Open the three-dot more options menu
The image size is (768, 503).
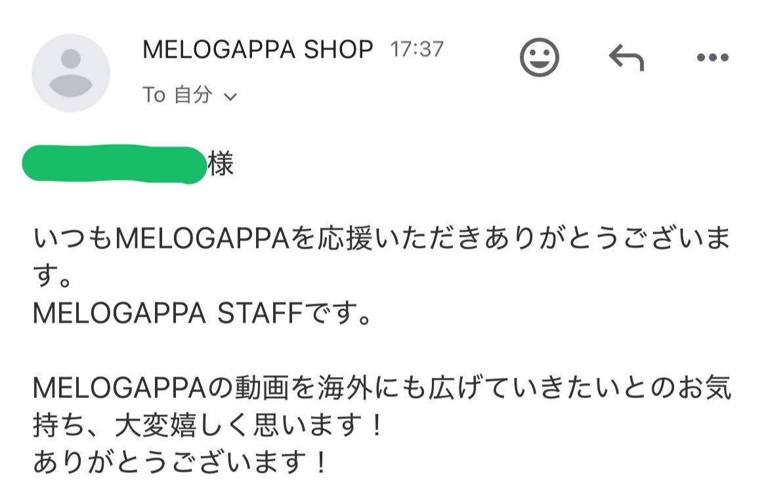[x=713, y=58]
